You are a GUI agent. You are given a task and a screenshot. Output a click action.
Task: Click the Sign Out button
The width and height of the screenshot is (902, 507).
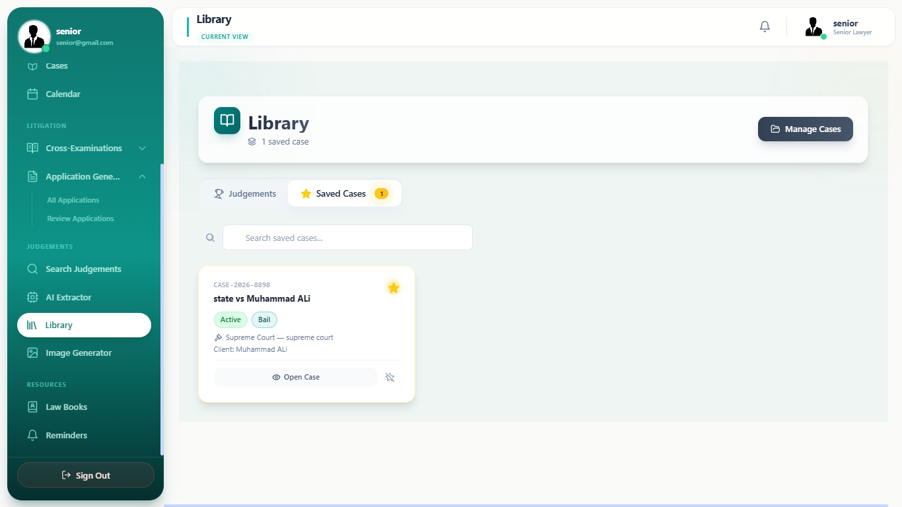coord(86,475)
